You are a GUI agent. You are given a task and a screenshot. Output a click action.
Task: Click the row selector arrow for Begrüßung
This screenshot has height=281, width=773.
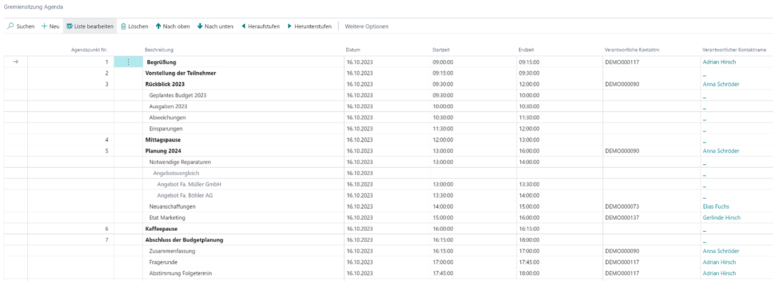coord(15,62)
